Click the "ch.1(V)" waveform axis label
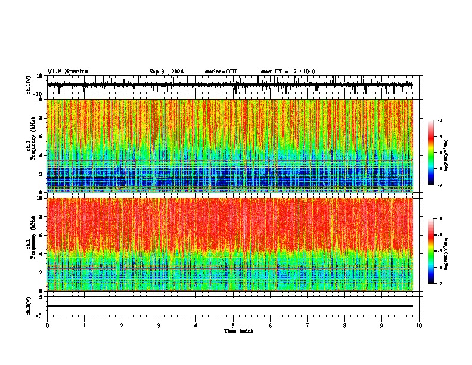472x365 pixels. coord(29,85)
